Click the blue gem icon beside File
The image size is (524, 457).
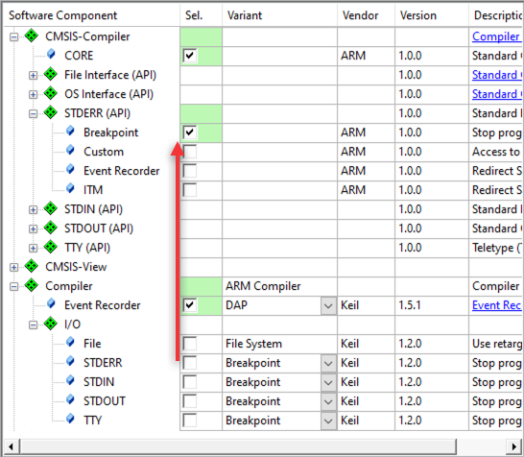pos(70,343)
